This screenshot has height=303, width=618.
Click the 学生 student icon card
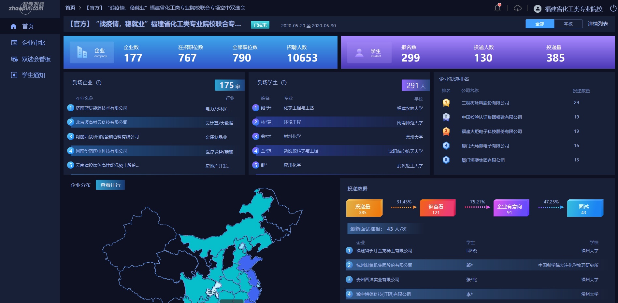[369, 52]
